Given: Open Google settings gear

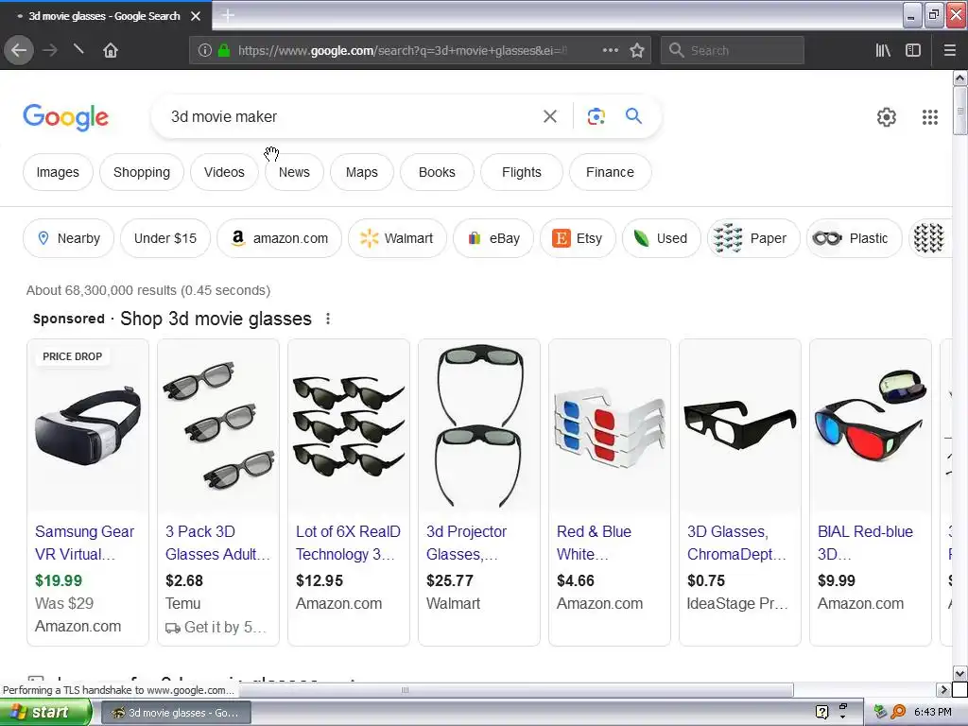Looking at the screenshot, I should (x=887, y=116).
